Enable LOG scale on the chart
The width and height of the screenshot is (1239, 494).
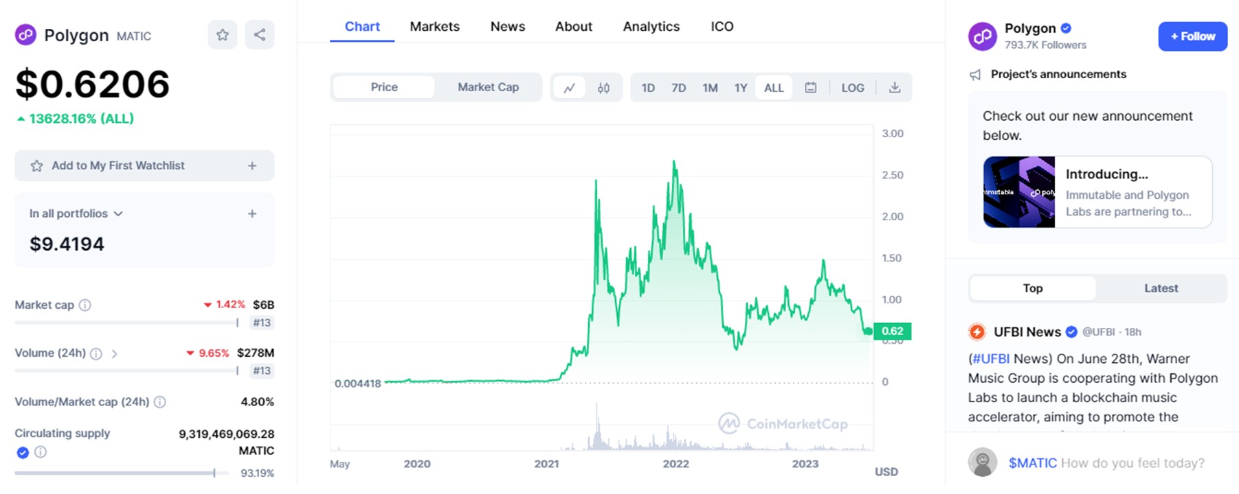coord(852,88)
